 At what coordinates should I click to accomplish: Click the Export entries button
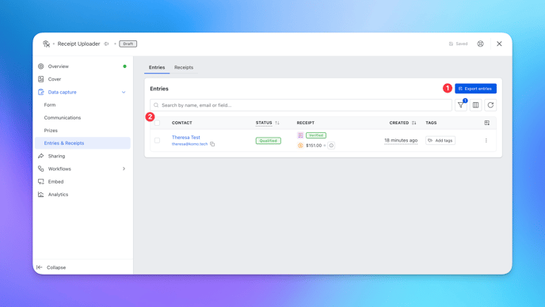click(x=475, y=89)
